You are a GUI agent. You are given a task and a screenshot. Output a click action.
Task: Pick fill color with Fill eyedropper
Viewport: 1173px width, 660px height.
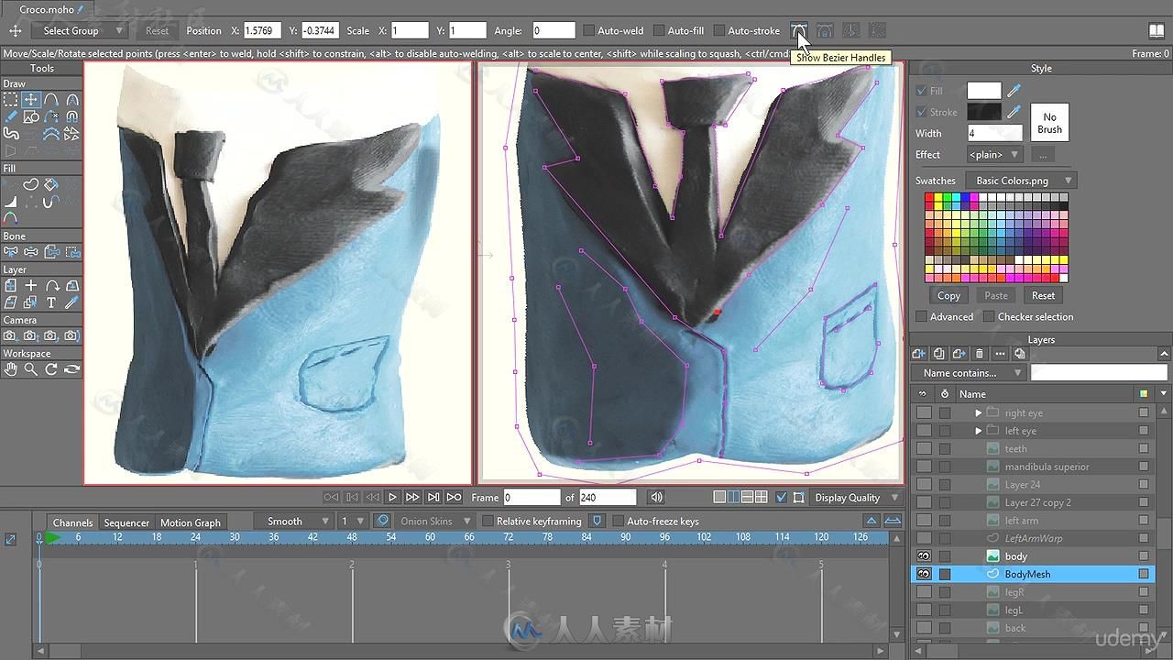[x=1014, y=91]
